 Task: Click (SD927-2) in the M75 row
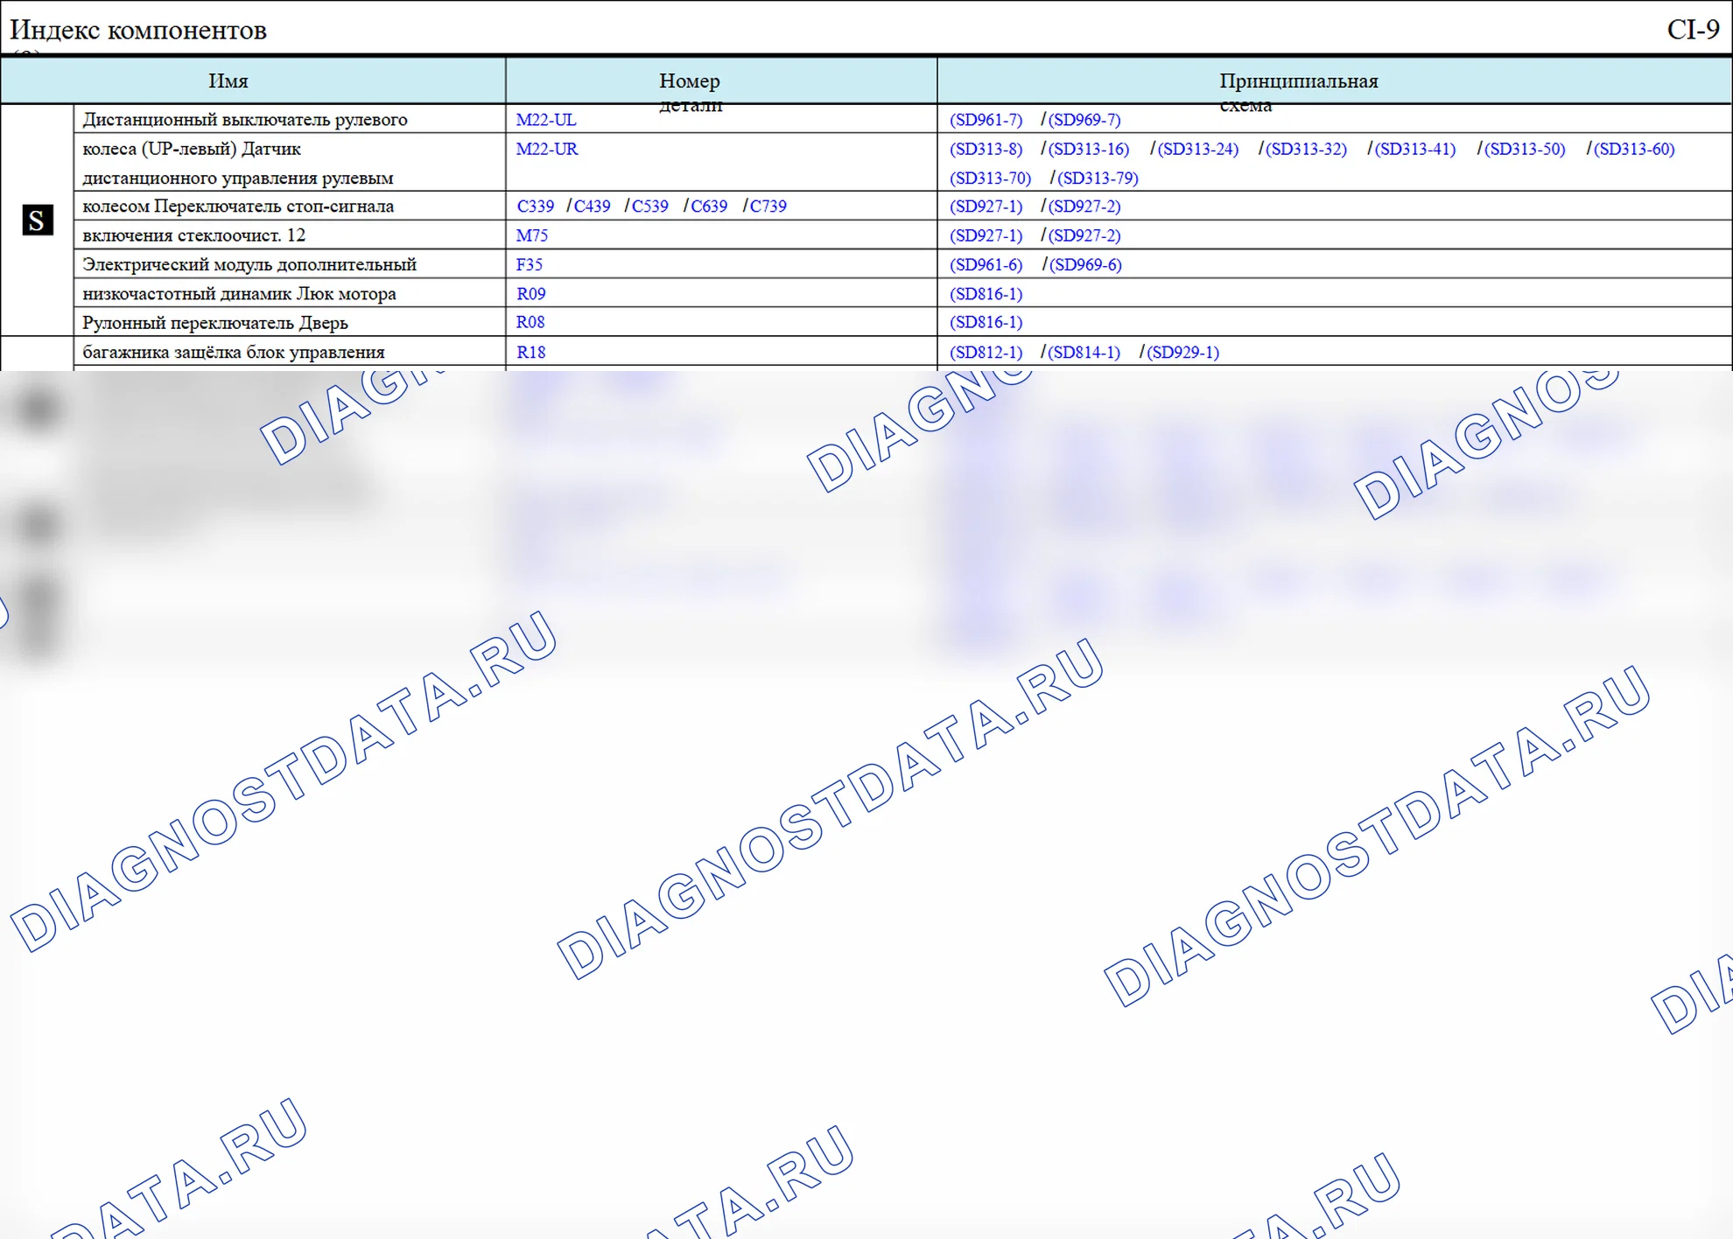[1084, 235]
